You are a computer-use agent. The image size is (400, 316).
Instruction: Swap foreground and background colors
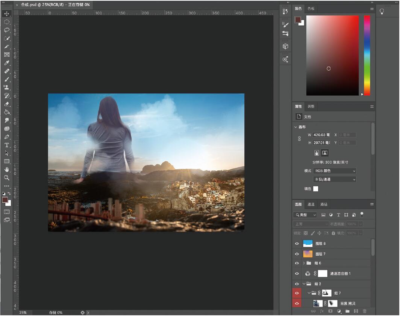coord(9,194)
